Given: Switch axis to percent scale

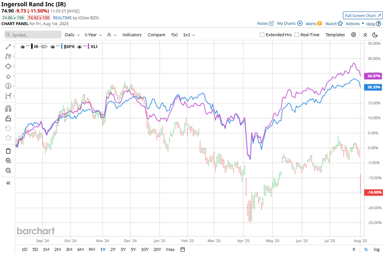Looking at the screenshot, I should coord(366,249).
